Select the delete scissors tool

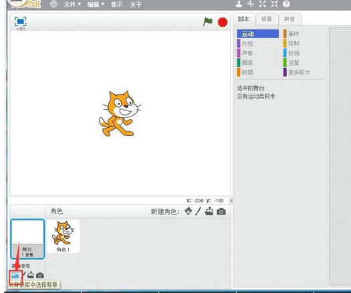(x=251, y=4)
